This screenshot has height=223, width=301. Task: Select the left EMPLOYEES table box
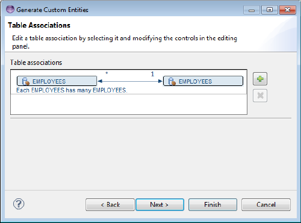coord(57,81)
